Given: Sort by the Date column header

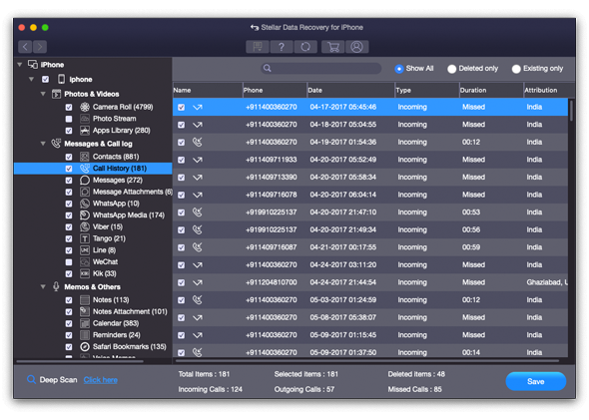Looking at the screenshot, I should tap(350, 90).
